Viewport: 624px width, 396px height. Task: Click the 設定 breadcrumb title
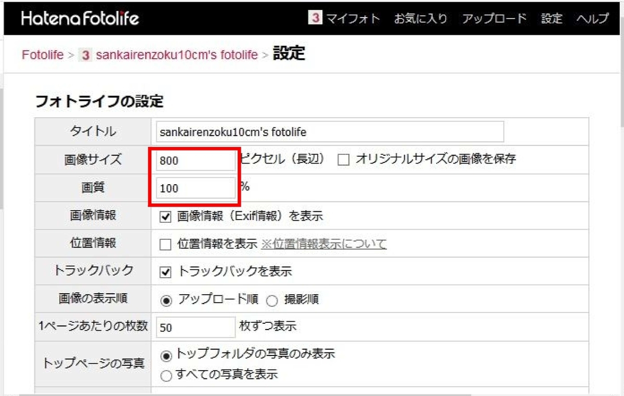point(289,53)
